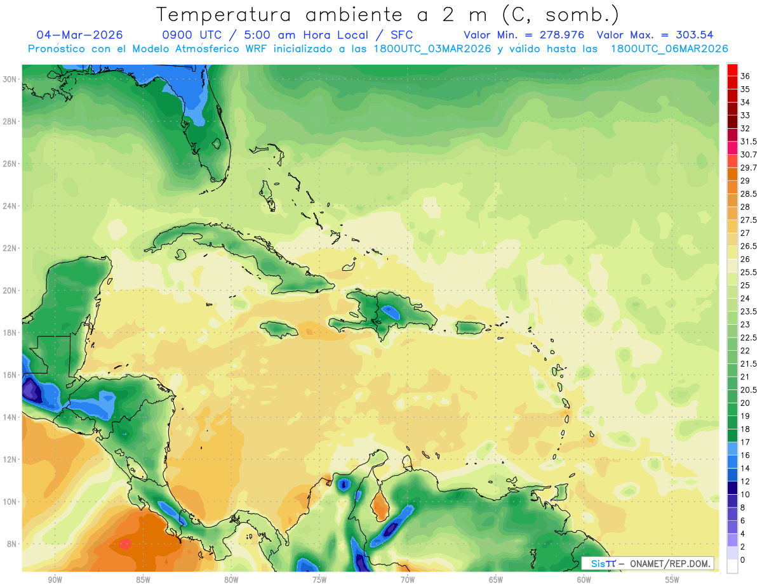Click the '14N' latitude label
The height and width of the screenshot is (588, 762).
[10, 417]
